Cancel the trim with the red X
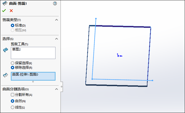185x113 pixels. click(x=11, y=11)
